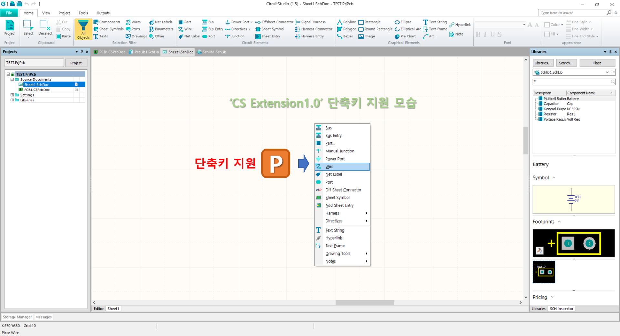The height and width of the screenshot is (336, 620).
Task: Toggle the Fill checkbox in Appearance
Action: click(x=547, y=34)
